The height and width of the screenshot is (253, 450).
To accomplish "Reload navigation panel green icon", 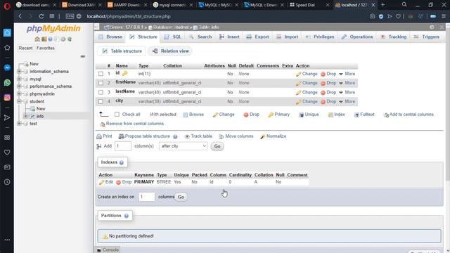I will click(x=70, y=39).
